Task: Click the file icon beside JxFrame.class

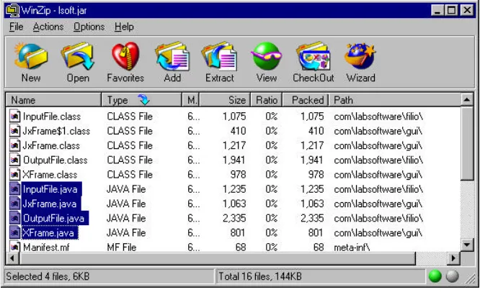Action: [x=14, y=145]
